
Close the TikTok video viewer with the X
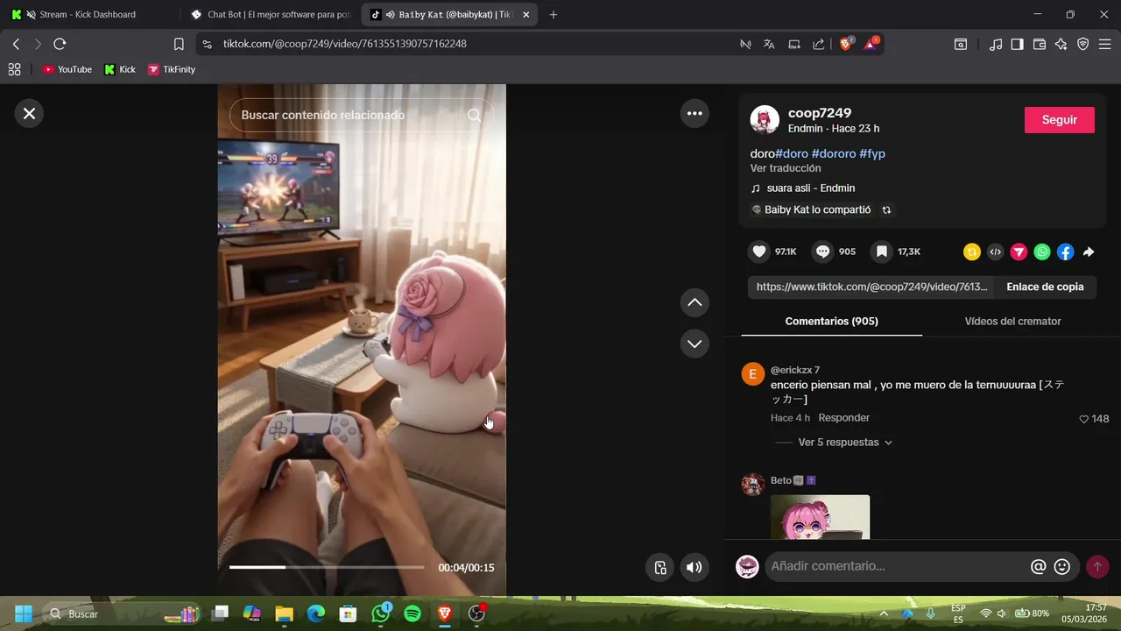(29, 113)
